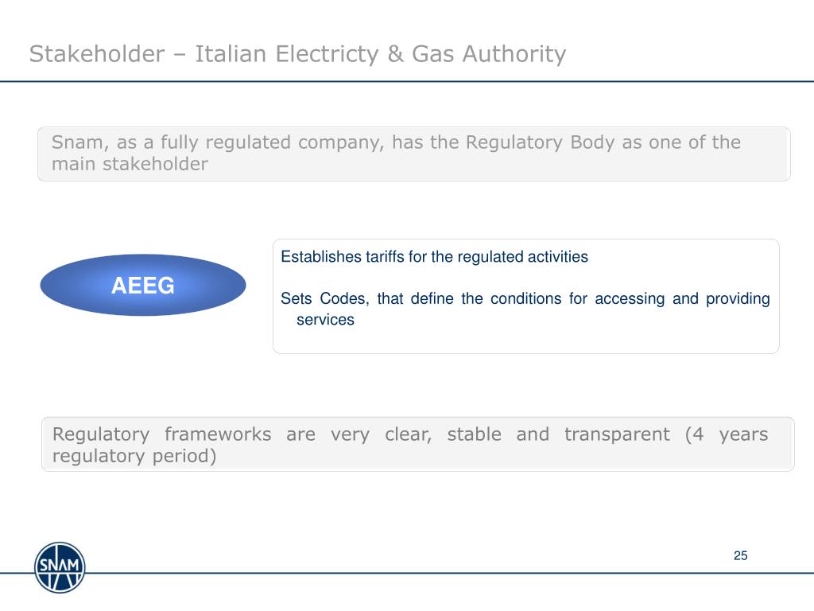Click the word 'Stakeholder' in the title
This screenshot has width=814, height=611.
click(x=95, y=54)
